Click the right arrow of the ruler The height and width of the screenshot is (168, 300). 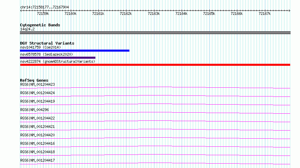coord(290,10)
